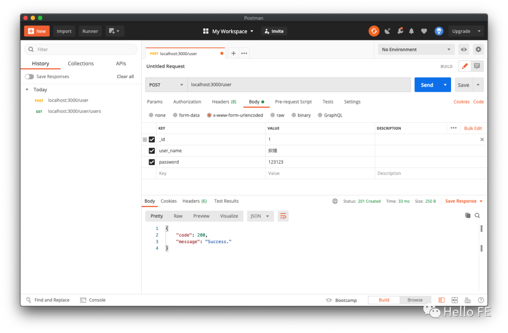Uncheck the user_name key checkbox
Screen dimensions: 508x333
coord(151,151)
